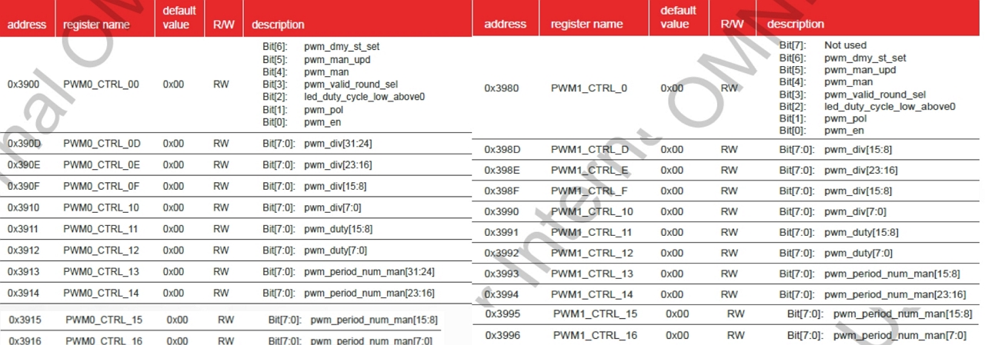Click the 0x398E address entry
This screenshot has width=985, height=345.
coord(502,170)
